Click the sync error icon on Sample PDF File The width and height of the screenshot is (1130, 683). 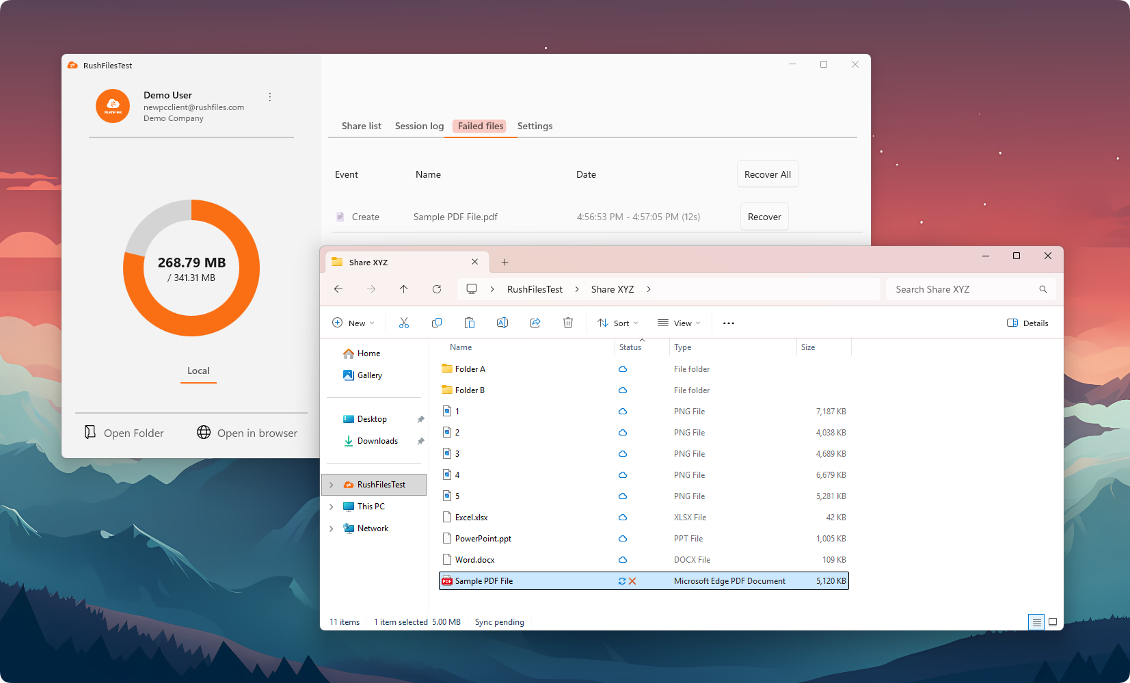632,581
